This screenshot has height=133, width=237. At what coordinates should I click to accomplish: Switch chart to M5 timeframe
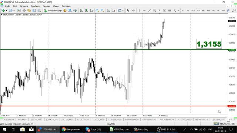tap(188, 10)
